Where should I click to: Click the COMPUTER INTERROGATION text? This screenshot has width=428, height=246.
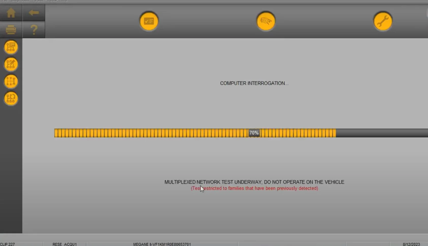click(254, 83)
